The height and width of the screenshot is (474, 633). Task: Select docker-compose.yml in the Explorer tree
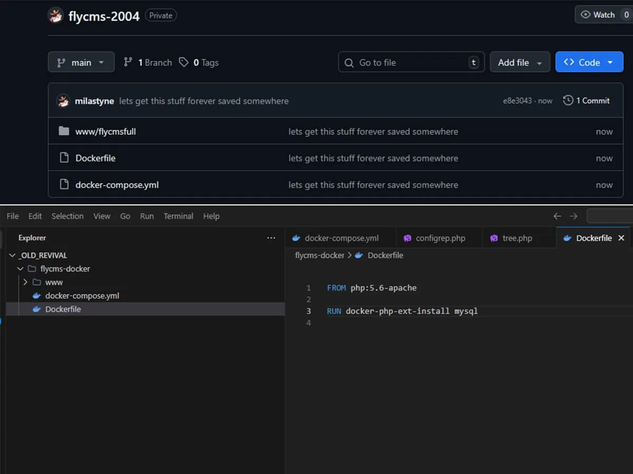point(82,296)
